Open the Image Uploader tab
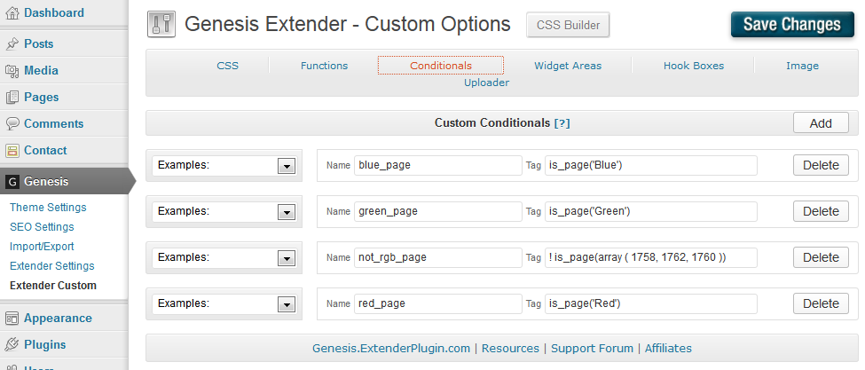The width and height of the screenshot is (865, 370). [x=802, y=66]
